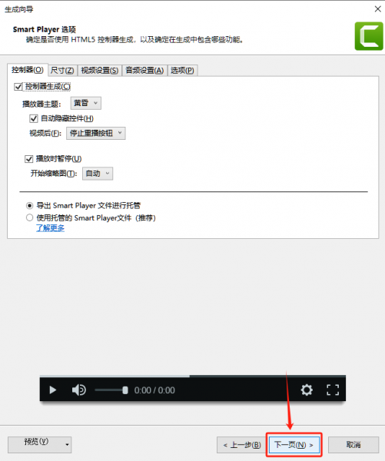Open the 预览(V) dropdown arrow
The image size is (385, 461).
click(68, 445)
